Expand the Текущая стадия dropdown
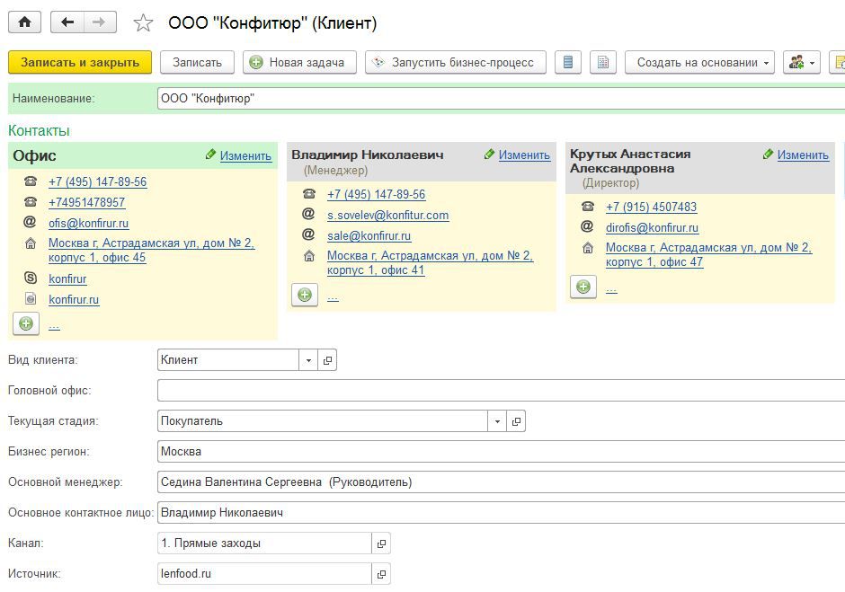The width and height of the screenshot is (845, 592). tap(497, 421)
